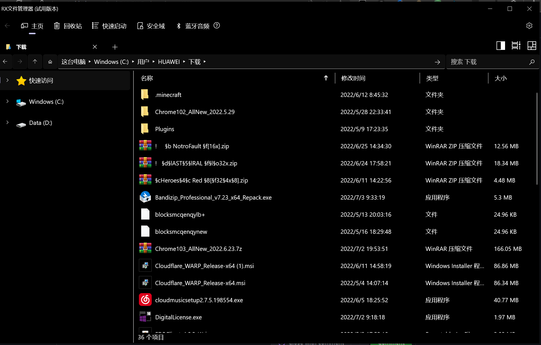Image resolution: width=541 pixels, height=345 pixels.
Task: Open the 回收站 recycle bin
Action: pos(68,26)
